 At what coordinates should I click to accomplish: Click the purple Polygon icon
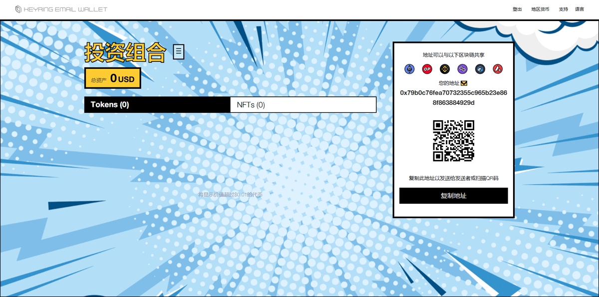tap(463, 69)
